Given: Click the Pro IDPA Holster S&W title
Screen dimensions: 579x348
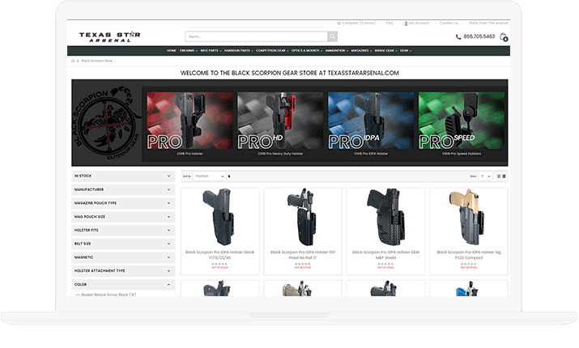Looking at the screenshot, I should coord(386,255).
